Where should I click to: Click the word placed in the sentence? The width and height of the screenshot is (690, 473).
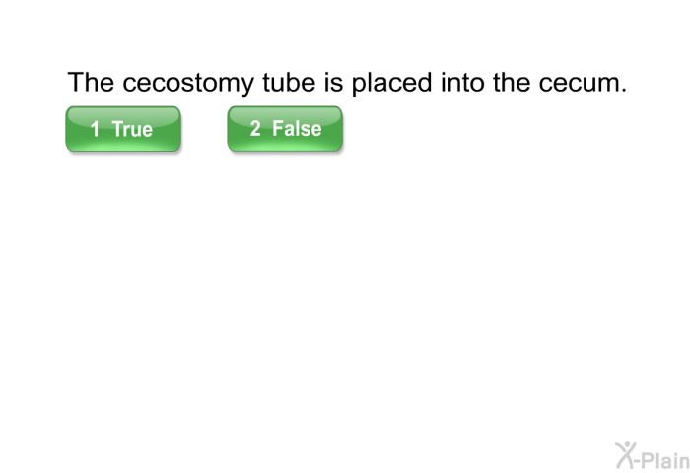(391, 83)
